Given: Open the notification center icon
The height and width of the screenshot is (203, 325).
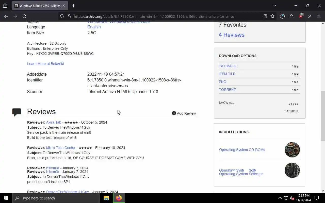Looking at the screenshot, I should (317, 198).
